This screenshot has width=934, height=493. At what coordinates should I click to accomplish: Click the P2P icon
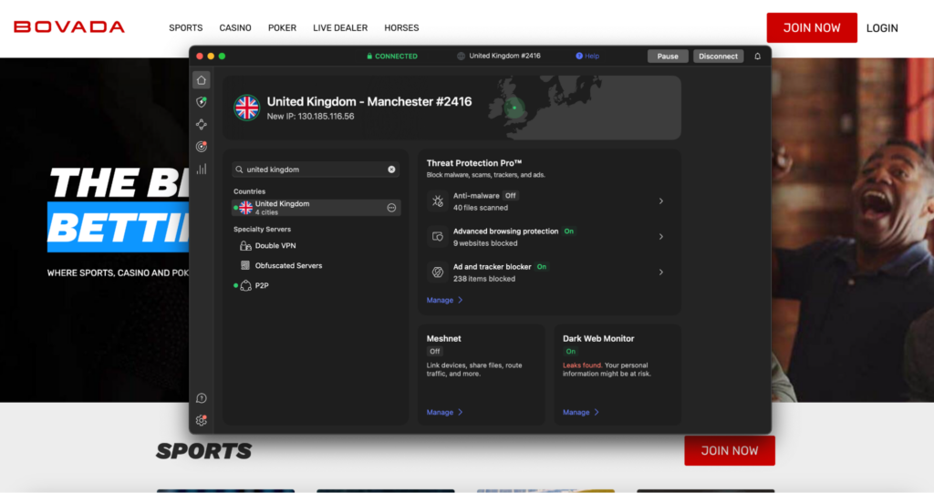click(245, 286)
